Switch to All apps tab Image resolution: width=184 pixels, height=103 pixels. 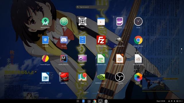pyautogui.click(x=98, y=92)
